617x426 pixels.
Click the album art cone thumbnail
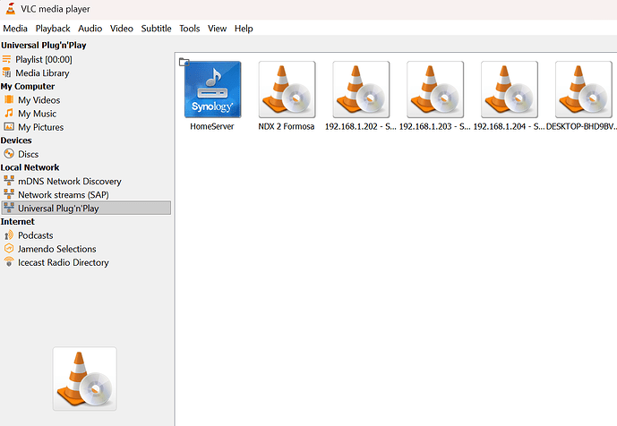click(85, 379)
